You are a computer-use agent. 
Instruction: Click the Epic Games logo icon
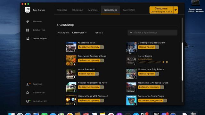click(28, 10)
